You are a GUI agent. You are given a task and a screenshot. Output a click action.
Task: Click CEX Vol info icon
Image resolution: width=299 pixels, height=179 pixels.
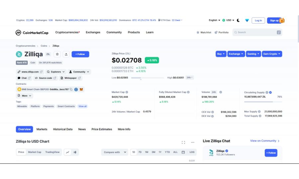(x=212, y=112)
